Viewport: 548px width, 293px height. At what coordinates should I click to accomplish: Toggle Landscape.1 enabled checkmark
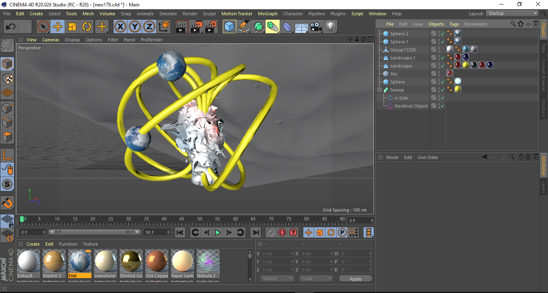(x=442, y=58)
